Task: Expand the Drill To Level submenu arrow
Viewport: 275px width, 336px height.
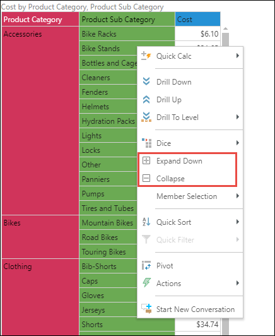Action: click(x=238, y=117)
